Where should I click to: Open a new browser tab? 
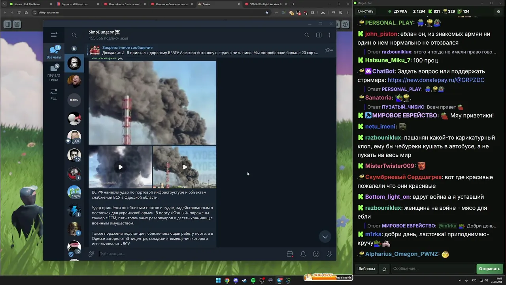tap(293, 4)
